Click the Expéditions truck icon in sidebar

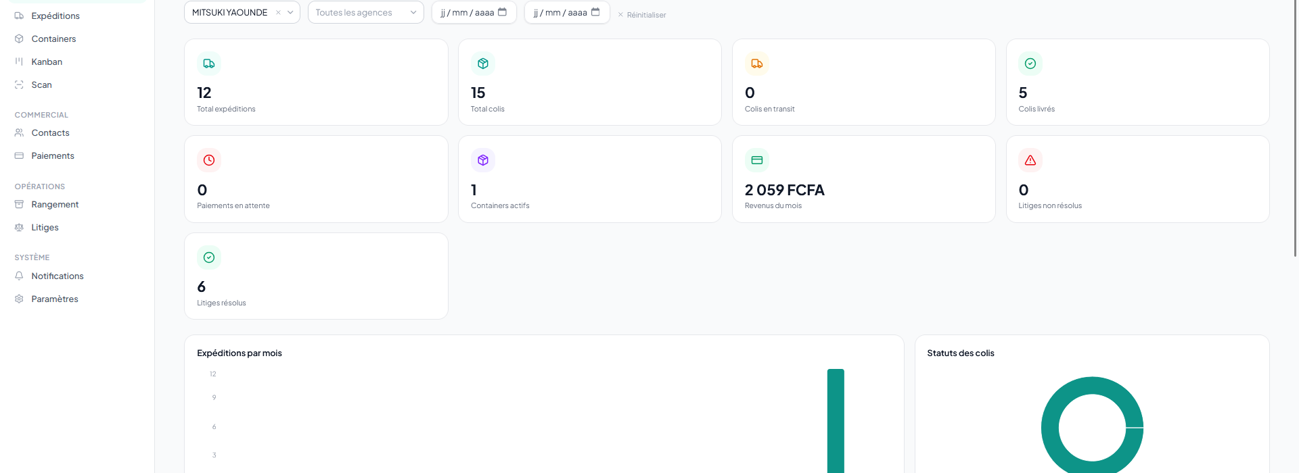19,16
